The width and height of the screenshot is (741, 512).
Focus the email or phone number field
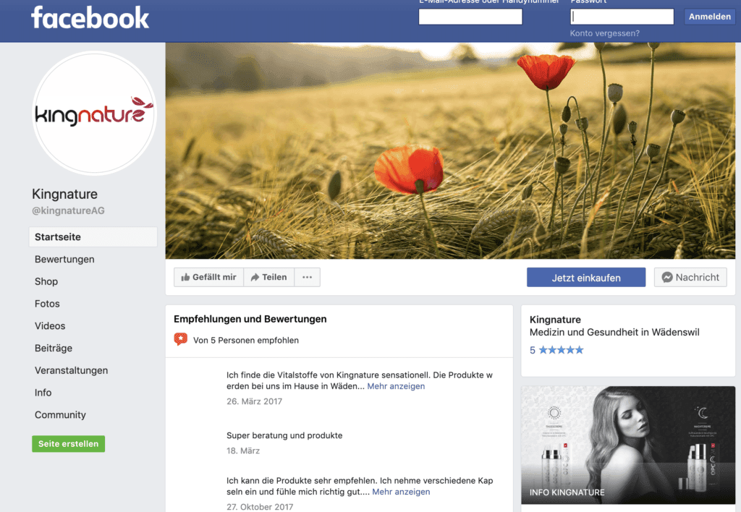coord(470,17)
